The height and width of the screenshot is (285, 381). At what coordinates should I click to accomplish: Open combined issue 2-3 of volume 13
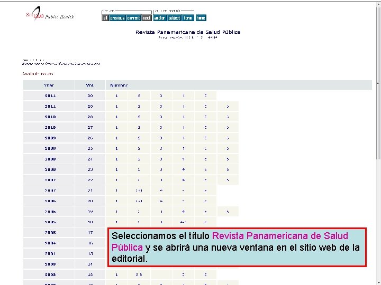click(x=139, y=275)
